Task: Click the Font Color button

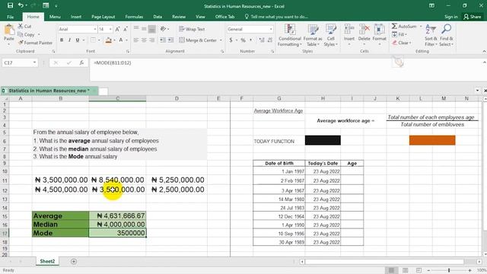Action: click(121, 40)
